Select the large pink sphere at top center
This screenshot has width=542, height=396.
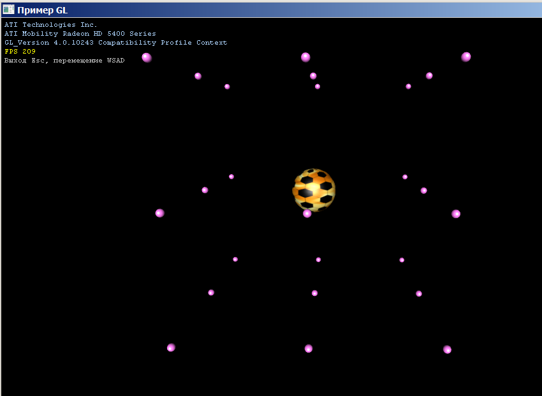coord(305,57)
